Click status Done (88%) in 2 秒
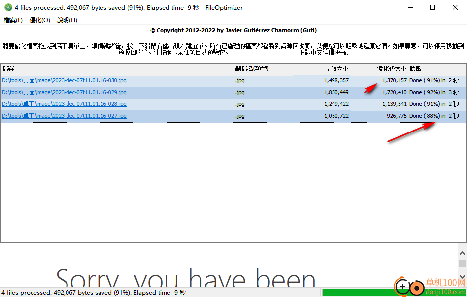Screen dimensions: 467x297 point(434,116)
